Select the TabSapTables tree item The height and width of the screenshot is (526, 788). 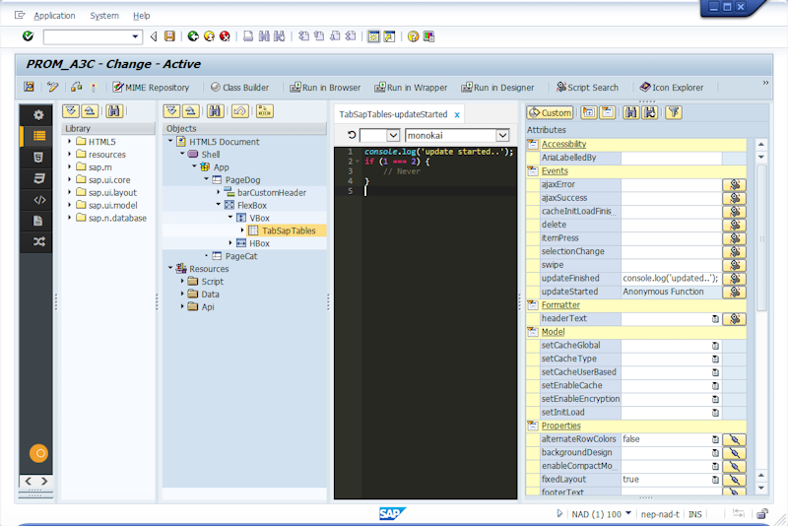[289, 230]
